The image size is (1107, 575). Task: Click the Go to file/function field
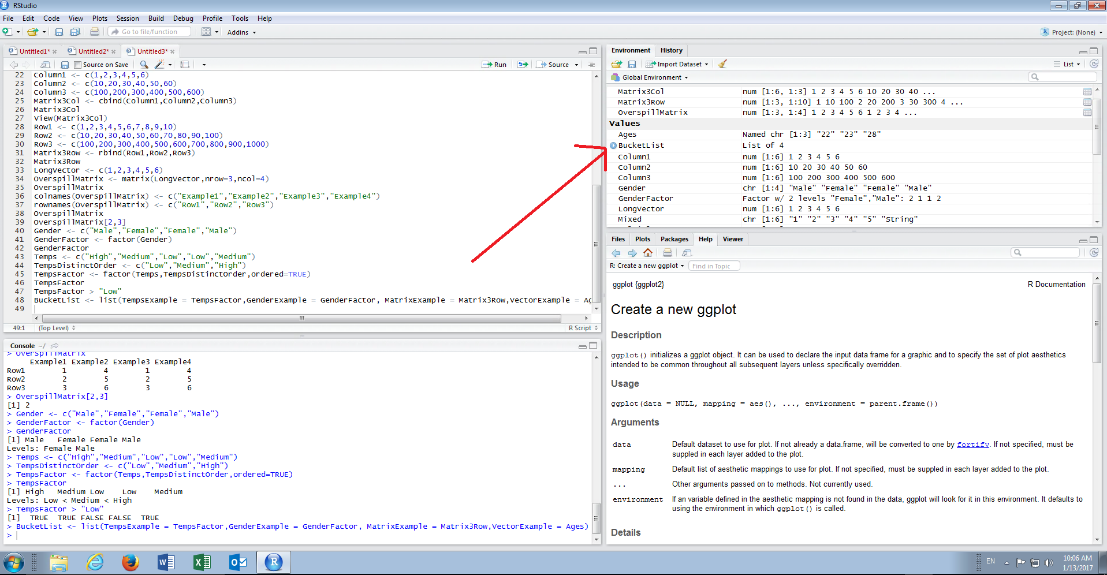pyautogui.click(x=150, y=32)
